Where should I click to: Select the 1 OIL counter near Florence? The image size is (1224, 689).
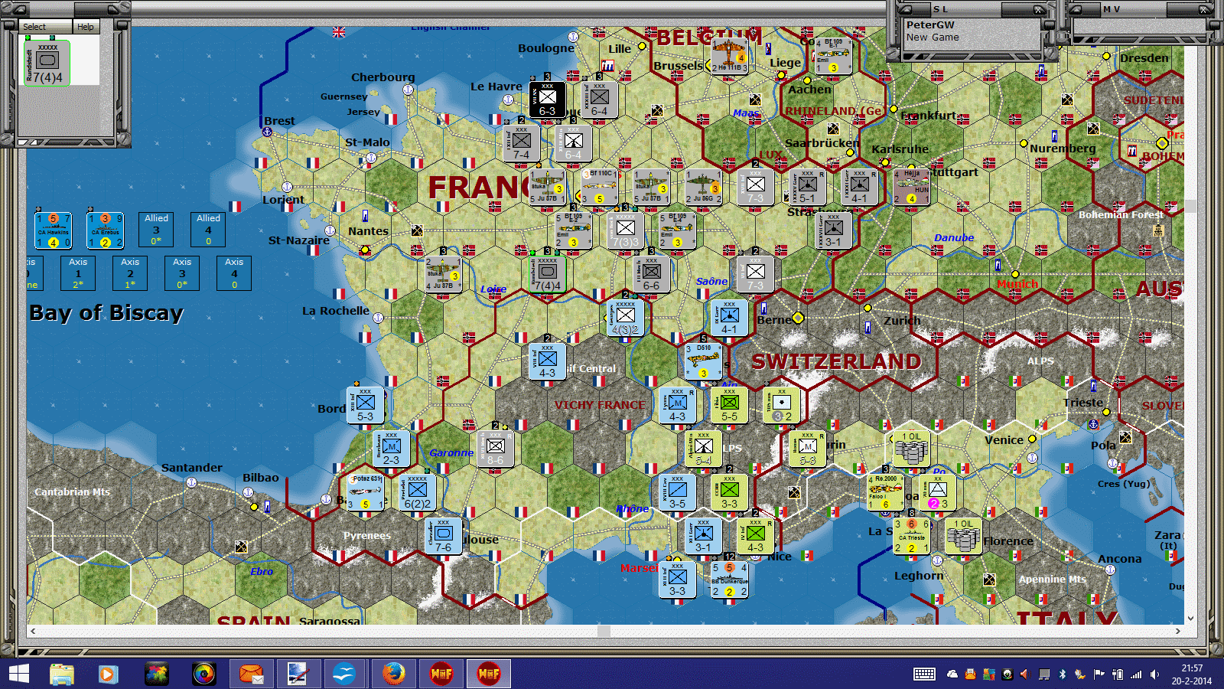point(964,536)
